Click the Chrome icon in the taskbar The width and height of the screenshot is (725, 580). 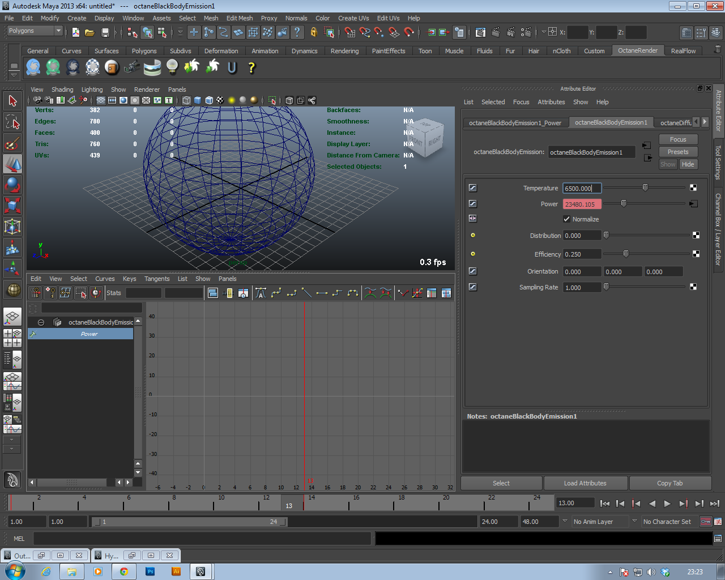[123, 572]
